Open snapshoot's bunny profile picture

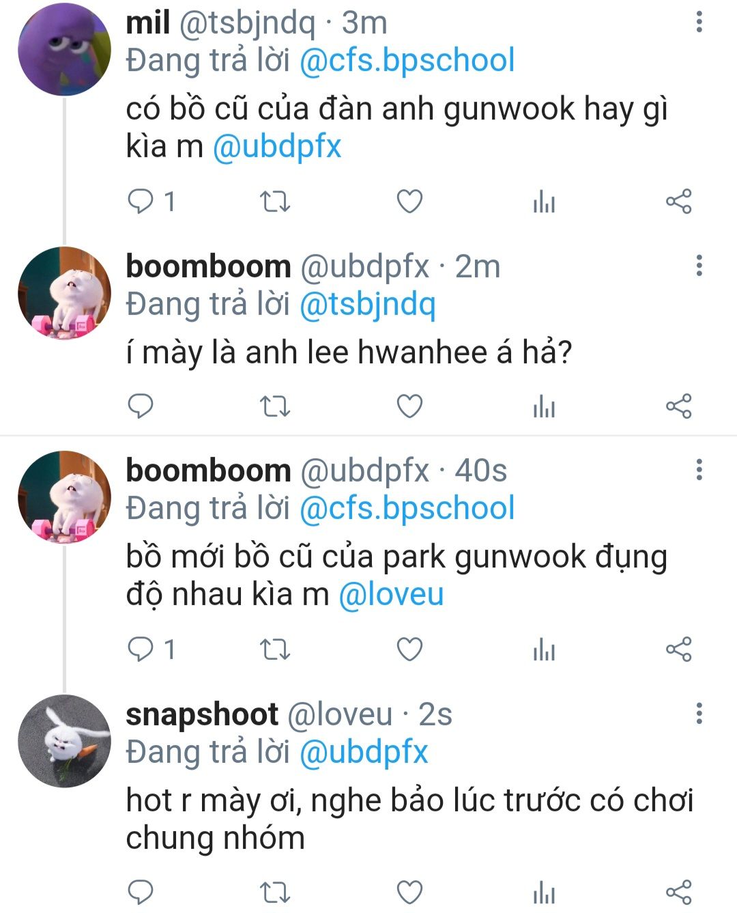[64, 742]
